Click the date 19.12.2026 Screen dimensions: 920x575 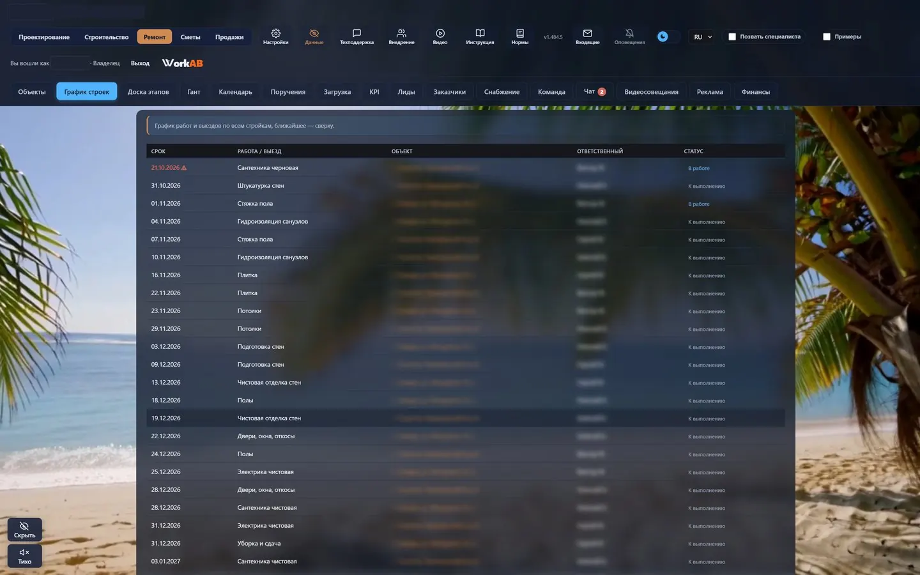166,418
